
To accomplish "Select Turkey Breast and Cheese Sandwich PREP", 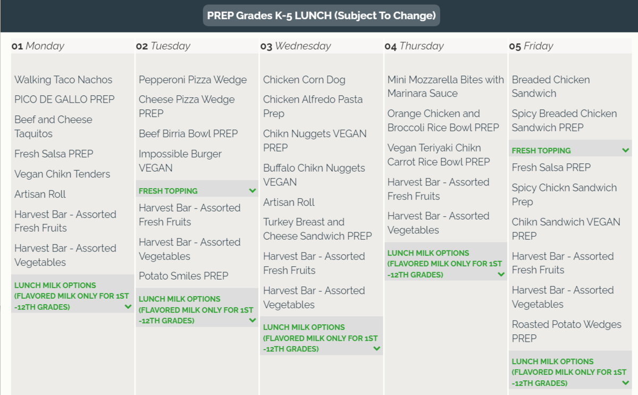I will [x=317, y=229].
